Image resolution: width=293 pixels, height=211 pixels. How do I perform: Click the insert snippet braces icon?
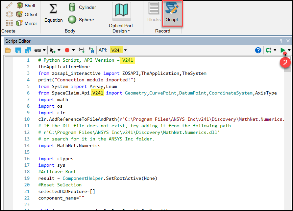tap(82, 50)
